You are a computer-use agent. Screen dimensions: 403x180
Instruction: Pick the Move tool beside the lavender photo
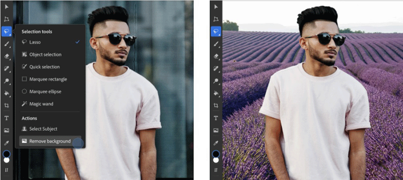216,7
